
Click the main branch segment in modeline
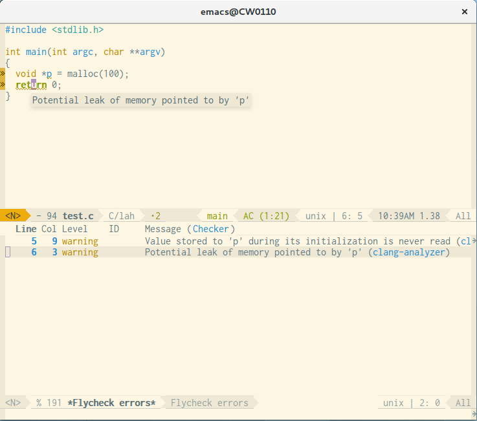pos(217,216)
